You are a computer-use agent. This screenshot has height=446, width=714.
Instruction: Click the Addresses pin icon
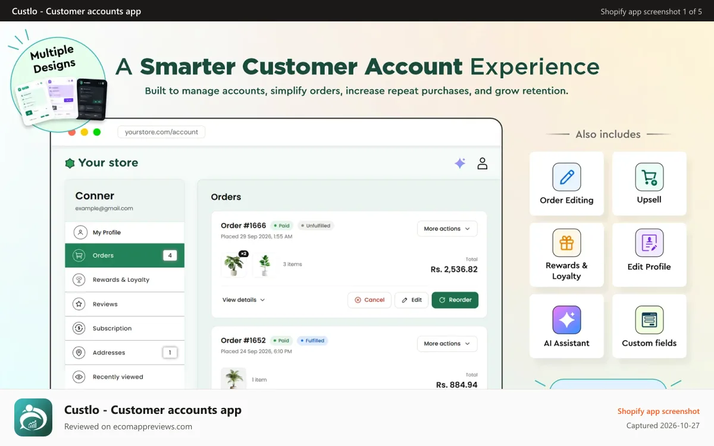79,353
